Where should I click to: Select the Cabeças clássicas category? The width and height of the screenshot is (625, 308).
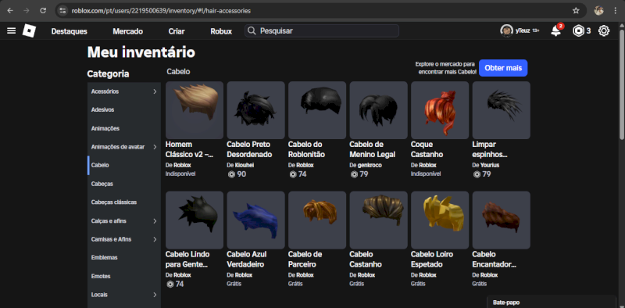pos(124,202)
